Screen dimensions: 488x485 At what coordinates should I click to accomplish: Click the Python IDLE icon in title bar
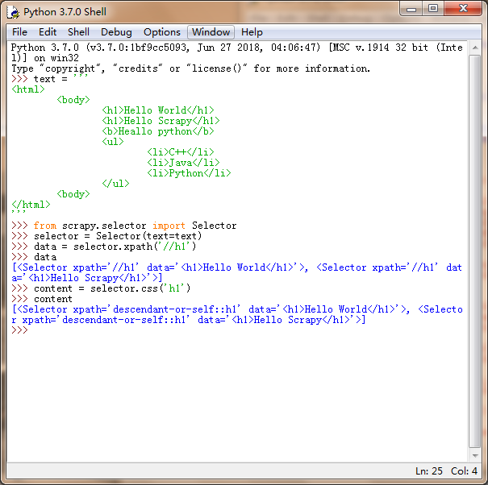point(14,12)
